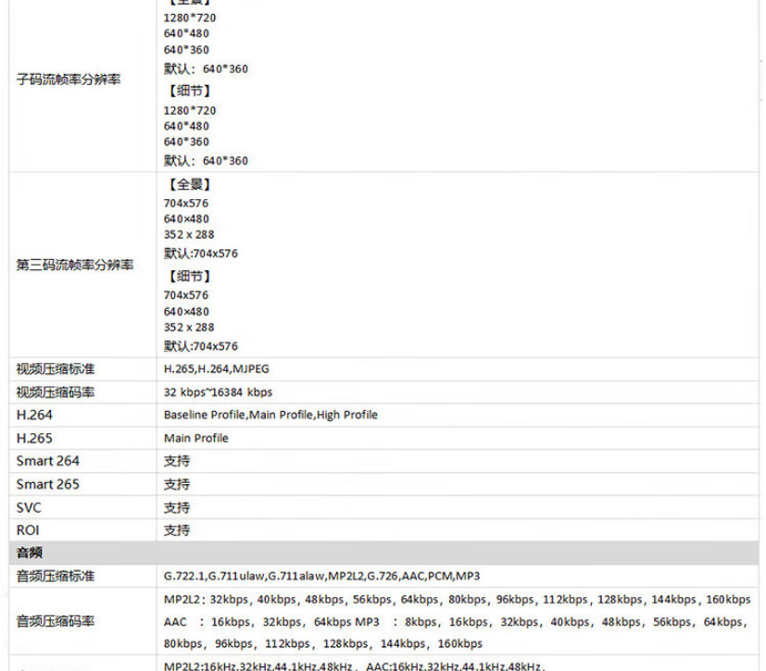Click the 音频 section header
The image size is (766, 671).
click(30, 553)
